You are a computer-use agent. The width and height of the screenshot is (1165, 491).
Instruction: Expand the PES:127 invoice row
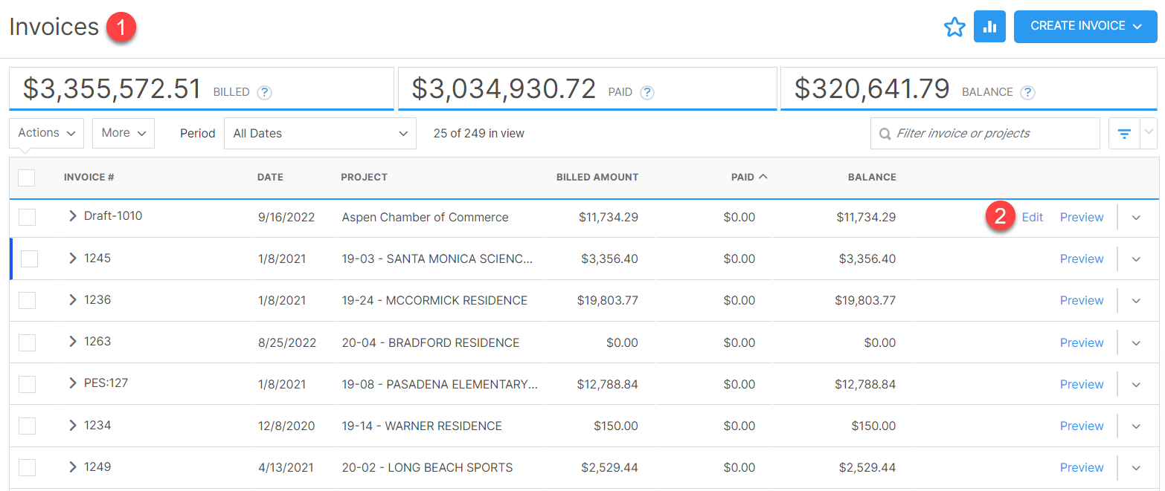[72, 383]
